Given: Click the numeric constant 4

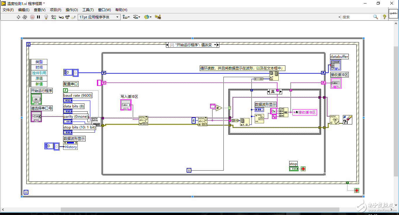Looking at the screenshot, I should [194, 120].
